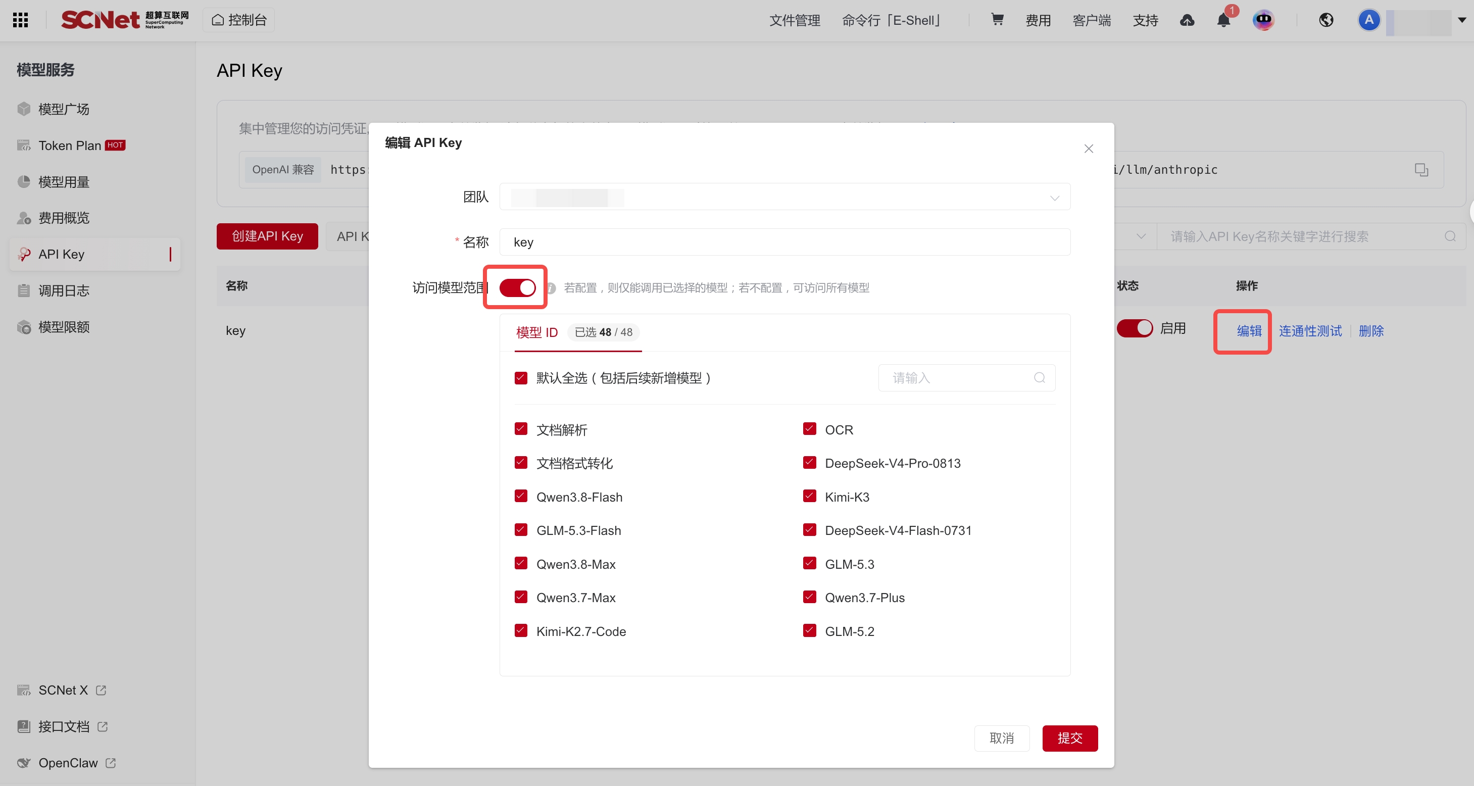Screen dimensions: 1474x786
Task: Uncheck 默认全选（包括后续新增模型）
Action: [521, 377]
